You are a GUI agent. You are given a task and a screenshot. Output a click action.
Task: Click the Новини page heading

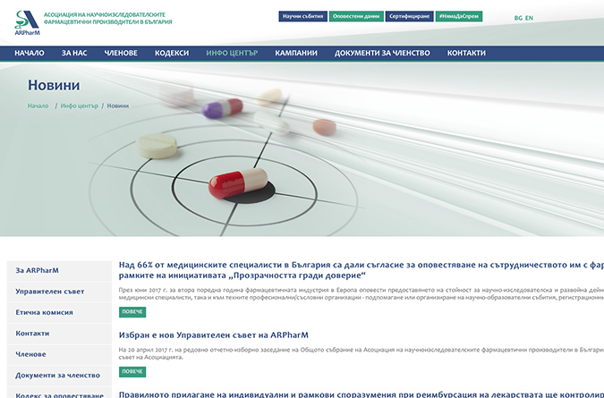[54, 85]
